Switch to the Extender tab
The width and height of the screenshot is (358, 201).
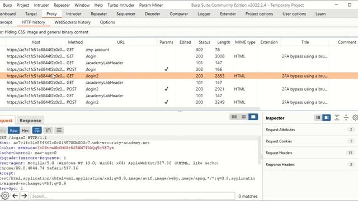point(228,13)
